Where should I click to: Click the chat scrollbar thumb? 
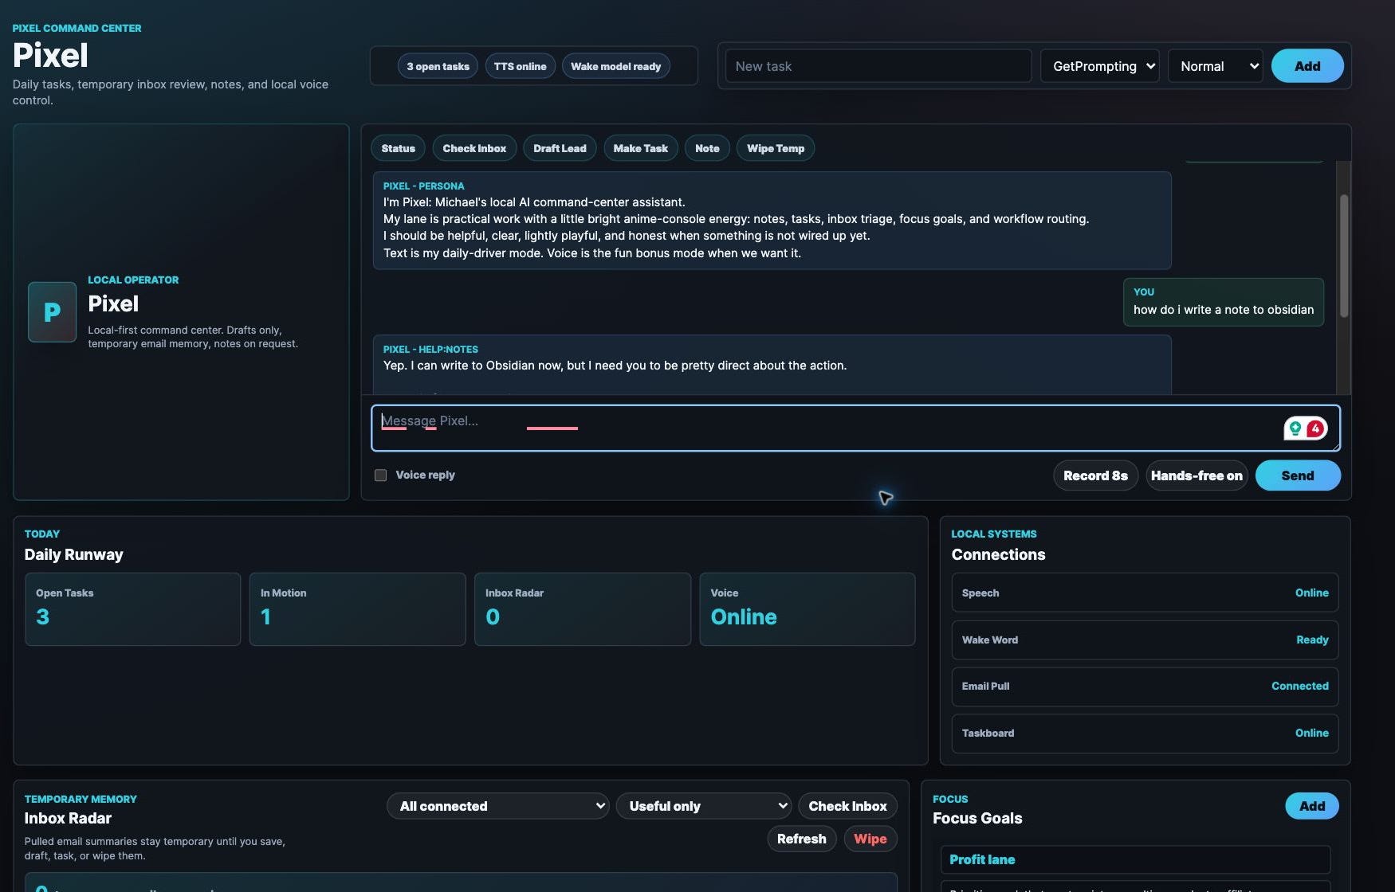point(1344,256)
